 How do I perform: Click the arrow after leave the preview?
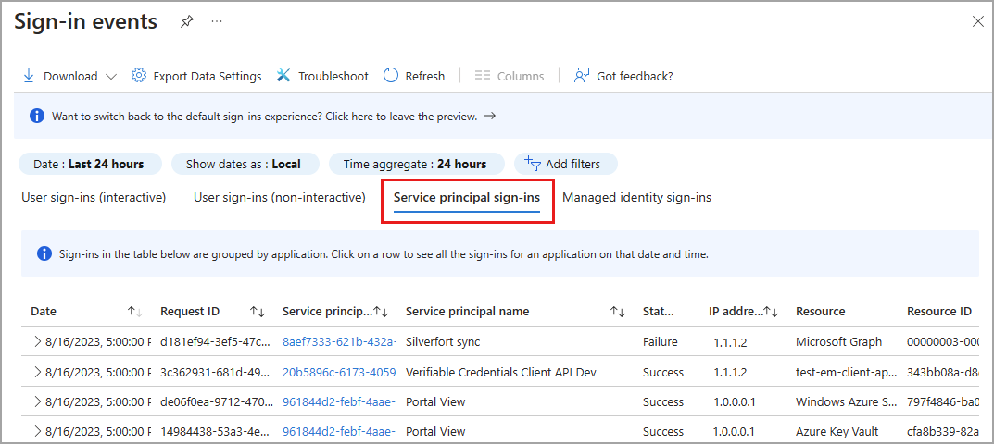pyautogui.click(x=489, y=117)
